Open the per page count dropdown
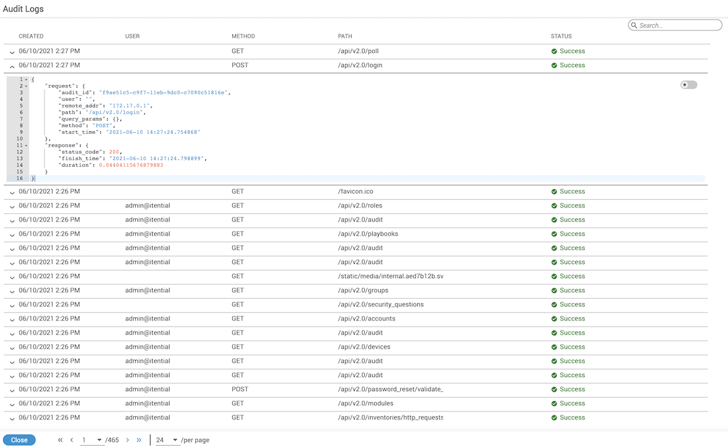The image size is (728, 447). point(168,440)
